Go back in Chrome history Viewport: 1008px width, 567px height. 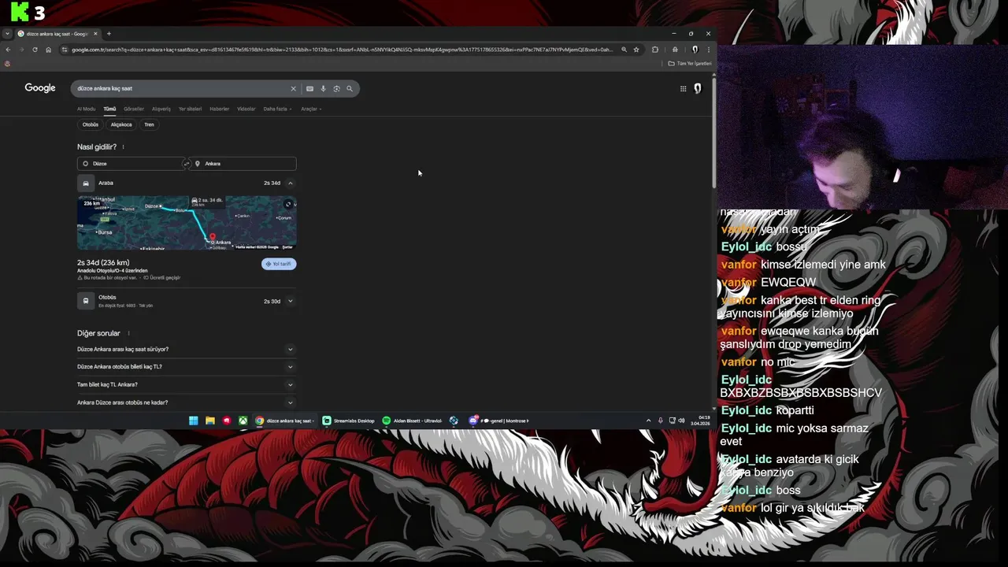[x=8, y=50]
